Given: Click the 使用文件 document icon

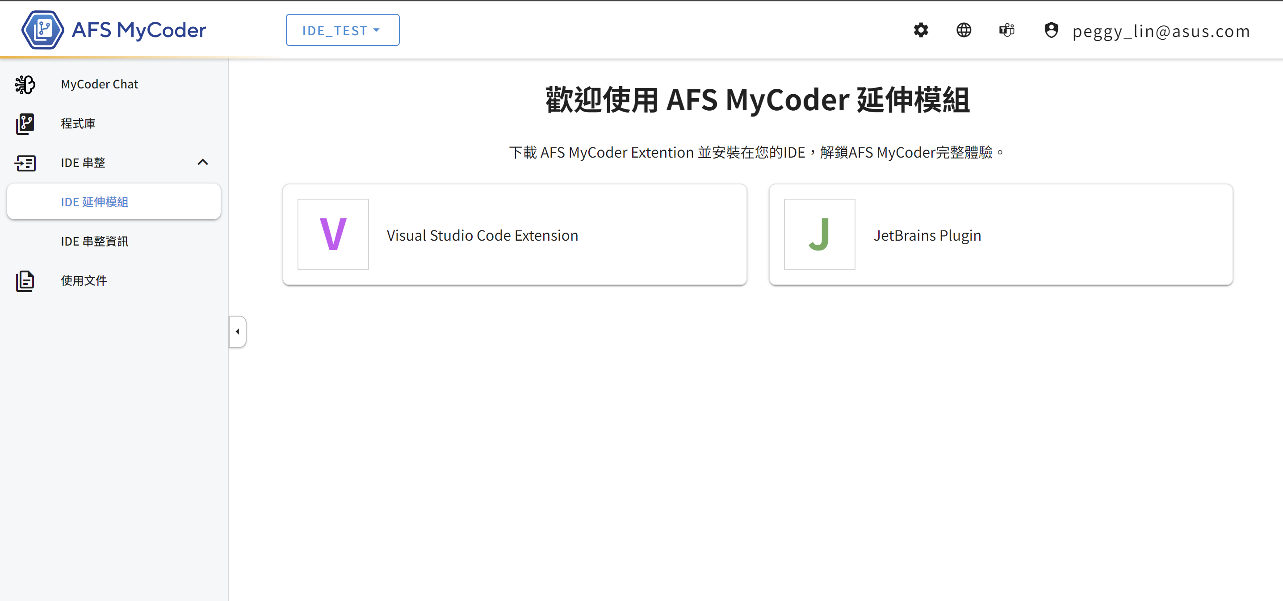Looking at the screenshot, I should pyautogui.click(x=25, y=281).
